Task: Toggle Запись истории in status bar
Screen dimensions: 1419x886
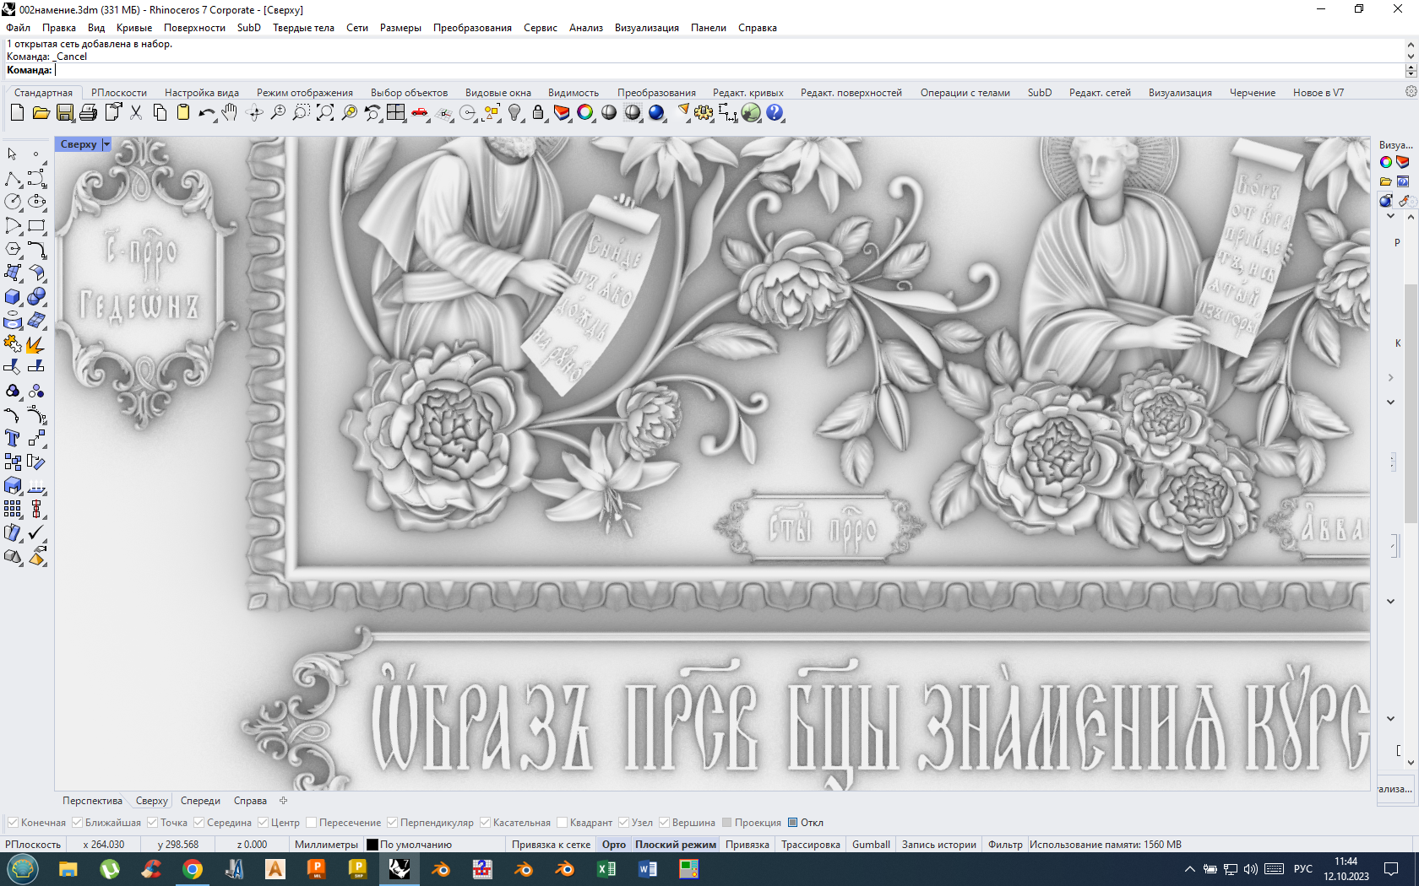Action: pyautogui.click(x=938, y=845)
